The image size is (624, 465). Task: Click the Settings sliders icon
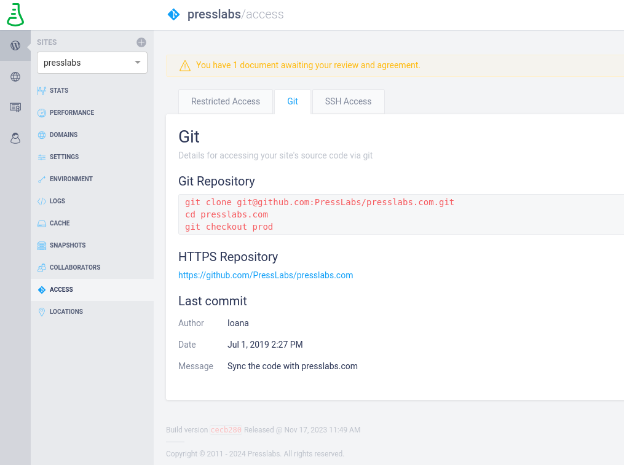coord(41,157)
